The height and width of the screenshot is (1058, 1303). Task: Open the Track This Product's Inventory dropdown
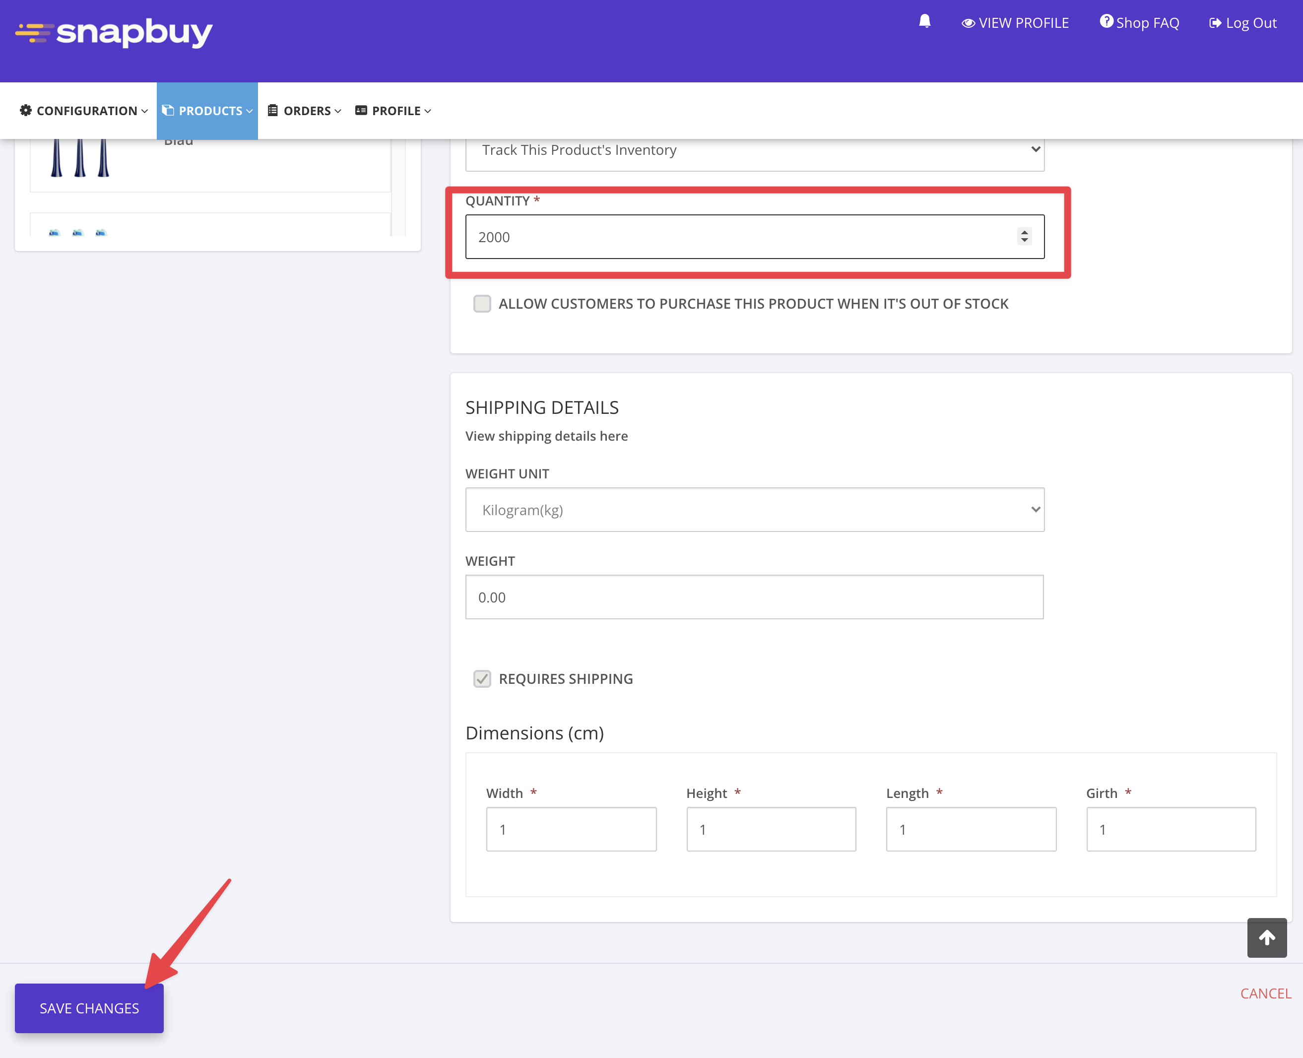(755, 150)
